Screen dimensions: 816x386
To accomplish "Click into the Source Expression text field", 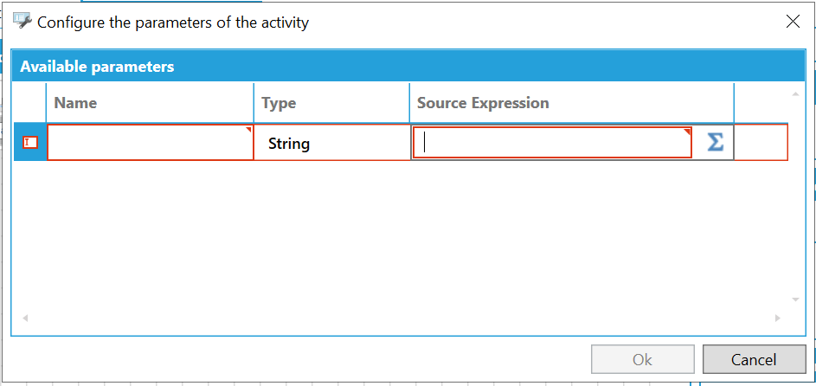I will click(x=552, y=143).
